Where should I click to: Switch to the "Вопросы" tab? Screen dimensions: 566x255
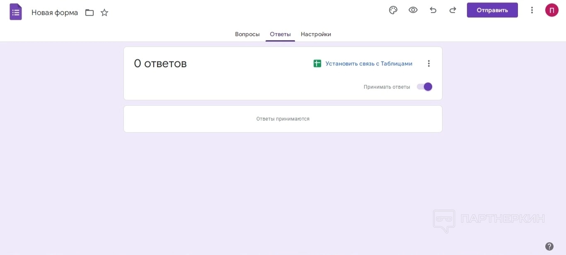pos(247,34)
